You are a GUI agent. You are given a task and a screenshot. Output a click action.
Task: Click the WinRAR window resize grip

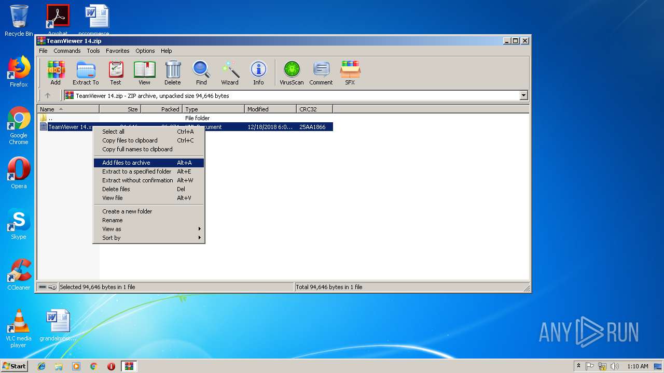[527, 288]
